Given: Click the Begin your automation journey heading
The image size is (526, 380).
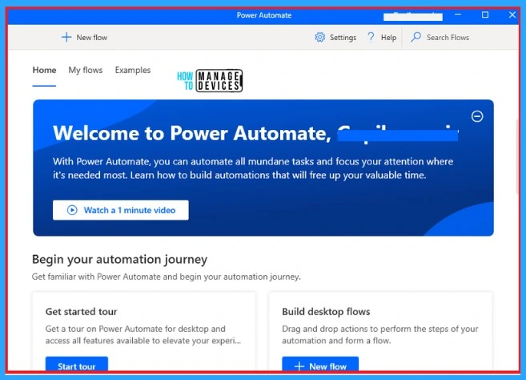Looking at the screenshot, I should tap(120, 260).
